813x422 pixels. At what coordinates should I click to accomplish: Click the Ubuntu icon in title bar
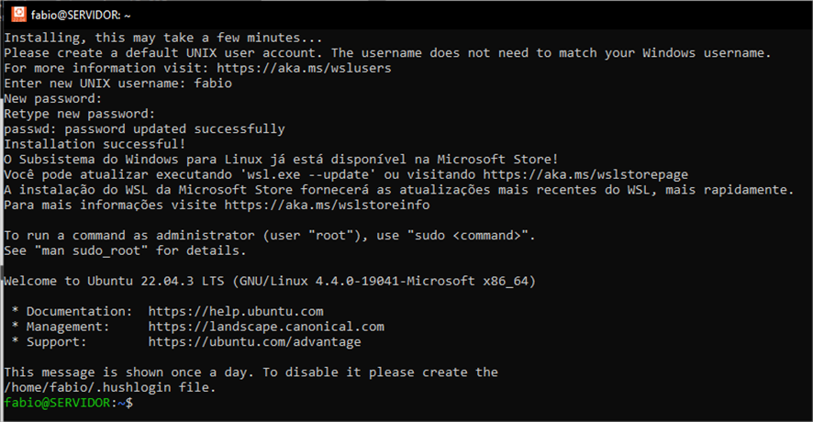[18, 14]
